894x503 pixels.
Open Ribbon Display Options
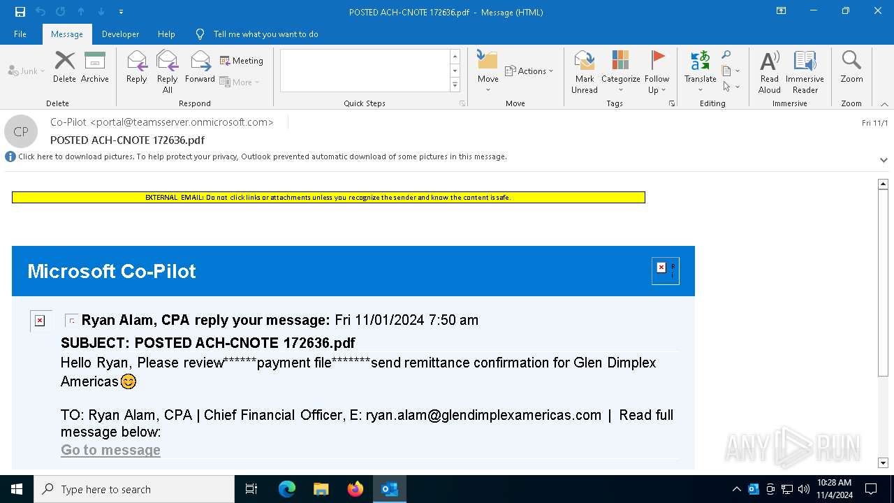coord(782,11)
